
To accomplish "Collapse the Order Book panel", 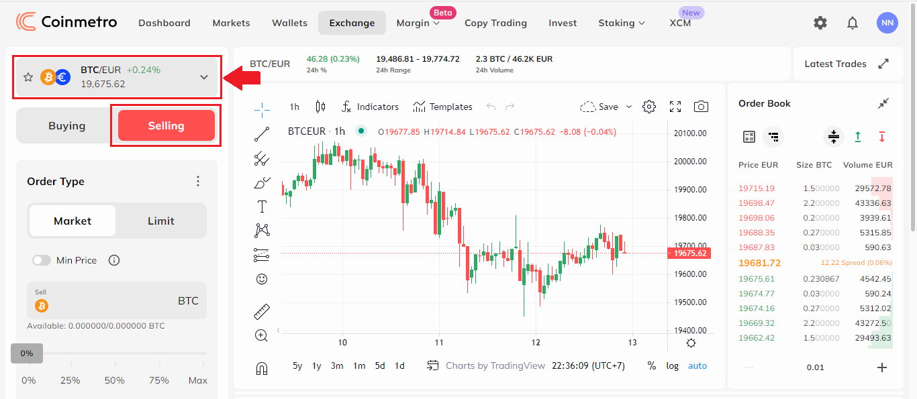I will tap(883, 103).
